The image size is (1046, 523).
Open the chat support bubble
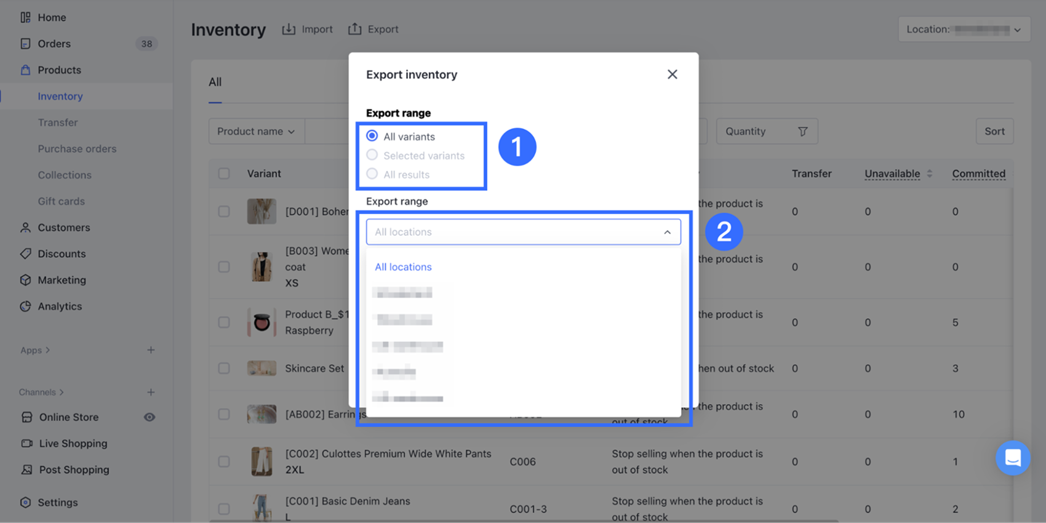tap(1013, 458)
